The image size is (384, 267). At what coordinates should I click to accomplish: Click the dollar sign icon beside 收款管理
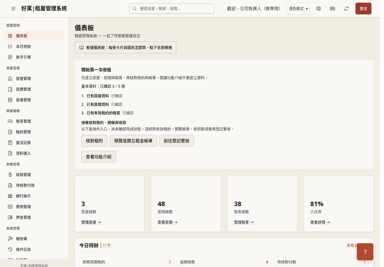pos(10,175)
